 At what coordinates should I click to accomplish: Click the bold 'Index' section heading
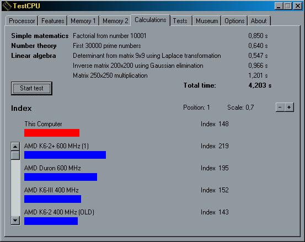(x=21, y=108)
